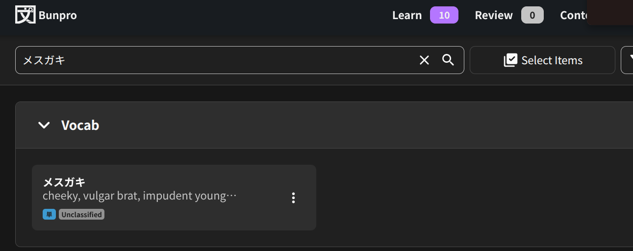Open the Learn menu item
The height and width of the screenshot is (251, 633).
point(406,15)
